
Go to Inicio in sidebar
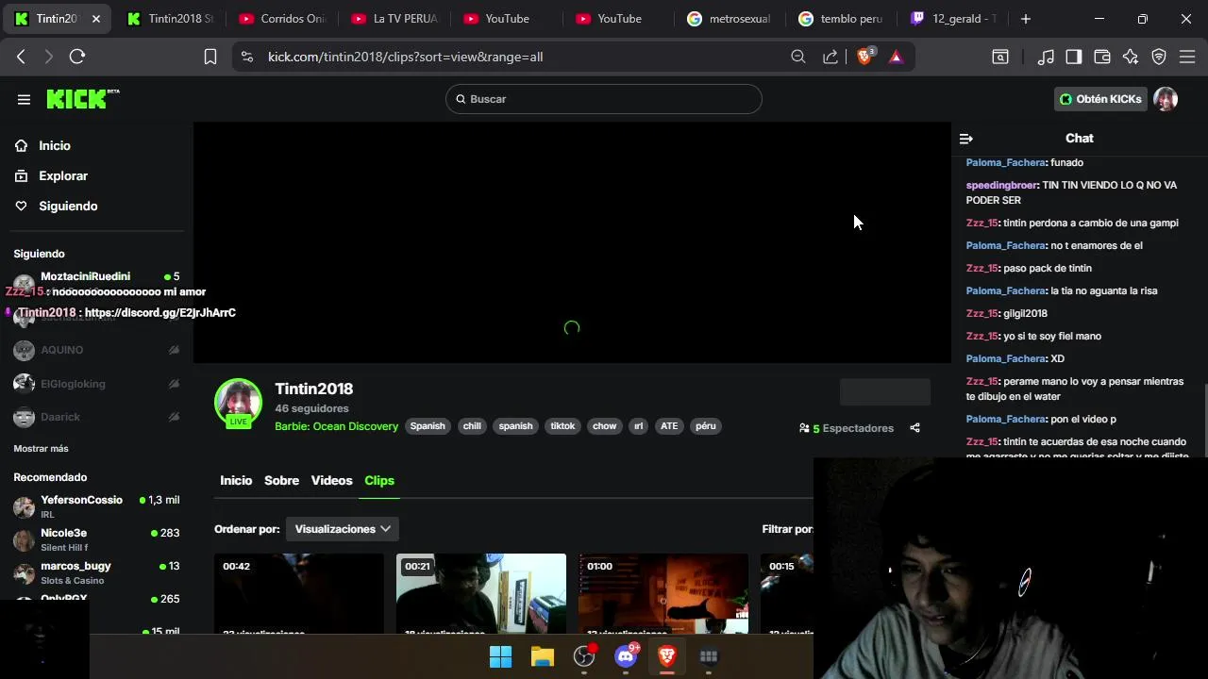tap(55, 145)
